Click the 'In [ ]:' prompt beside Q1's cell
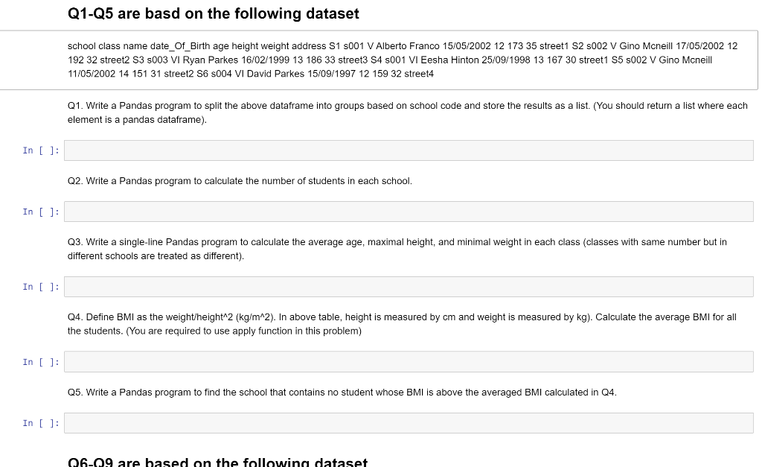Image resolution: width=762 pixels, height=467 pixels. [x=41, y=150]
